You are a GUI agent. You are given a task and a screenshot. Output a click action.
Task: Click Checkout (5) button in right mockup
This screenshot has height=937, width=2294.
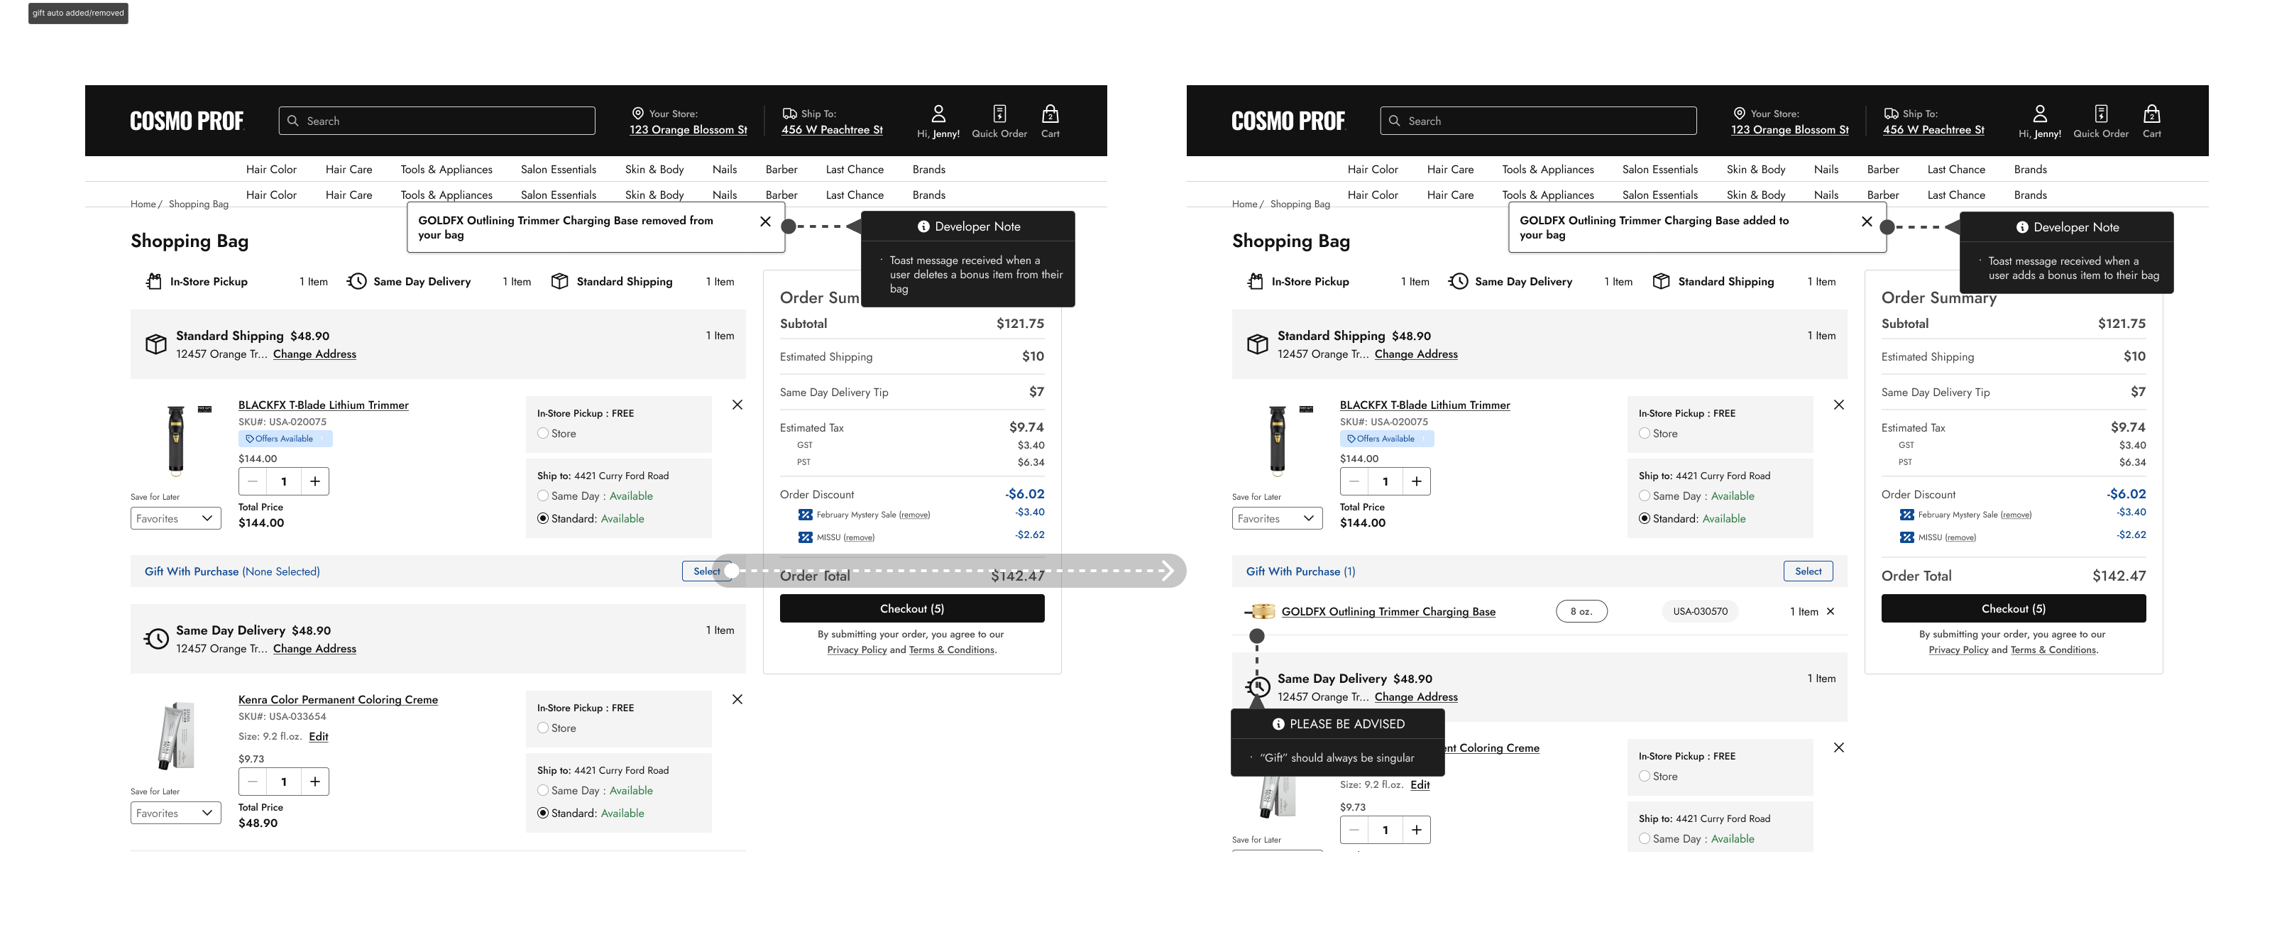click(2014, 609)
